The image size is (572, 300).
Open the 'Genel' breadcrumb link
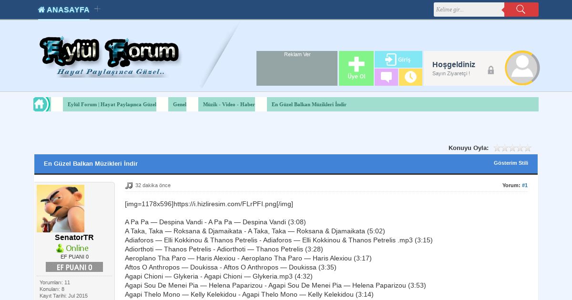[x=180, y=104]
